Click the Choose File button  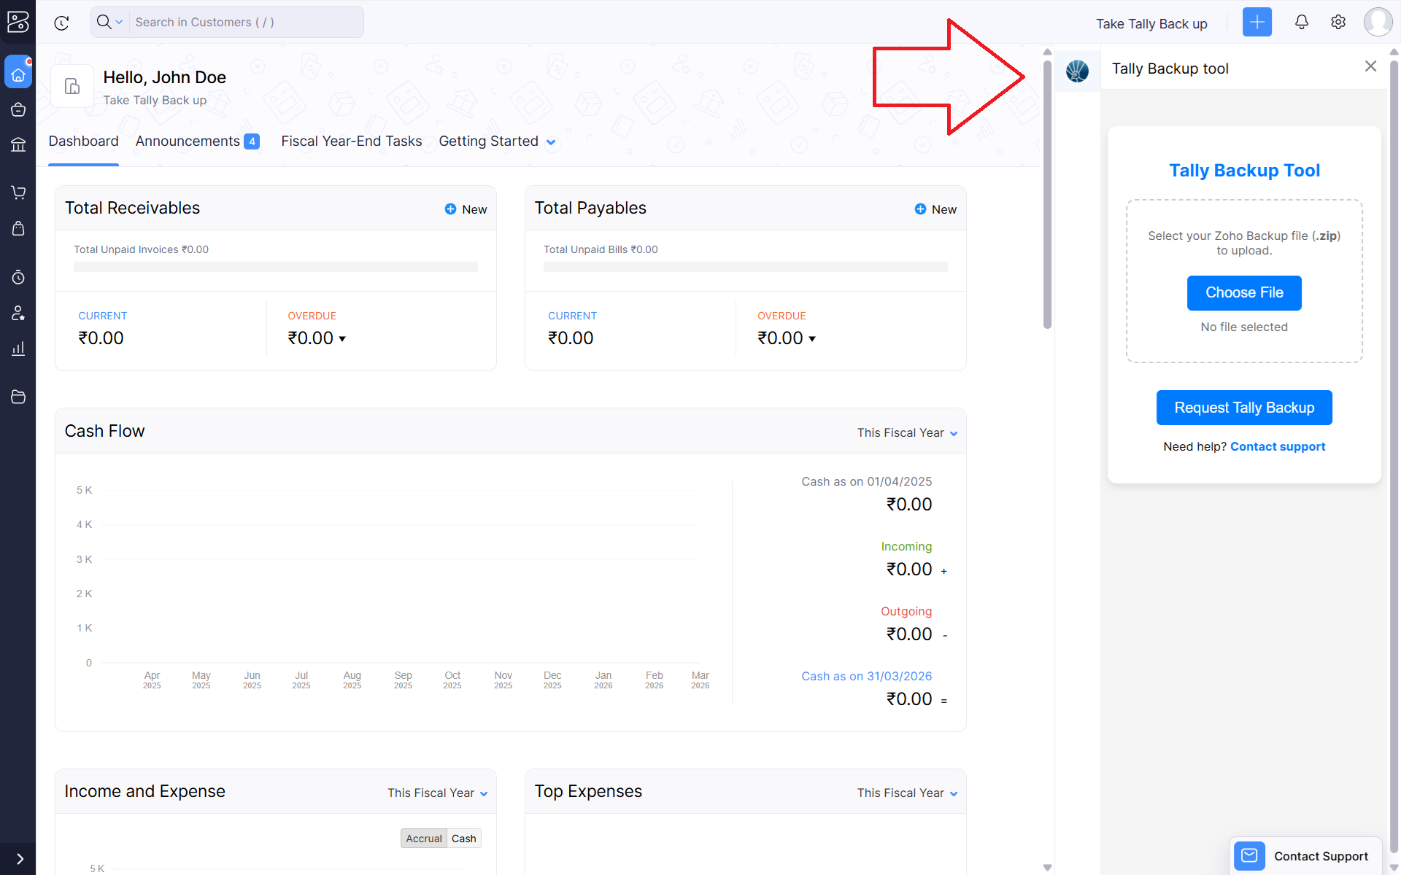1244,292
